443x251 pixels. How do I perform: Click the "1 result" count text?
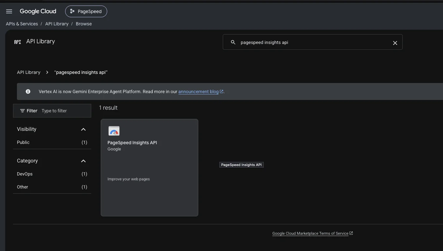[108, 108]
